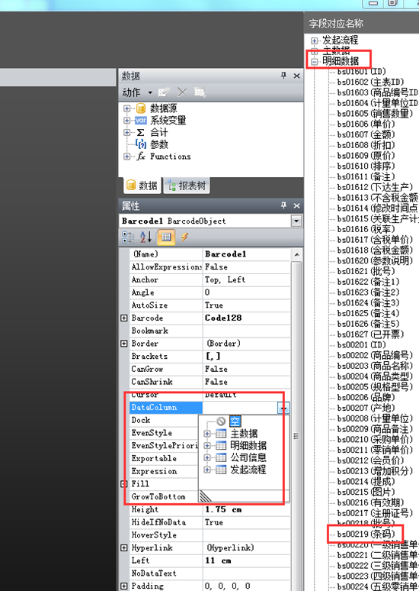The width and height of the screenshot is (419, 591).
Task: Collapse the 明细数据 node in field tree
Action: coord(315,61)
